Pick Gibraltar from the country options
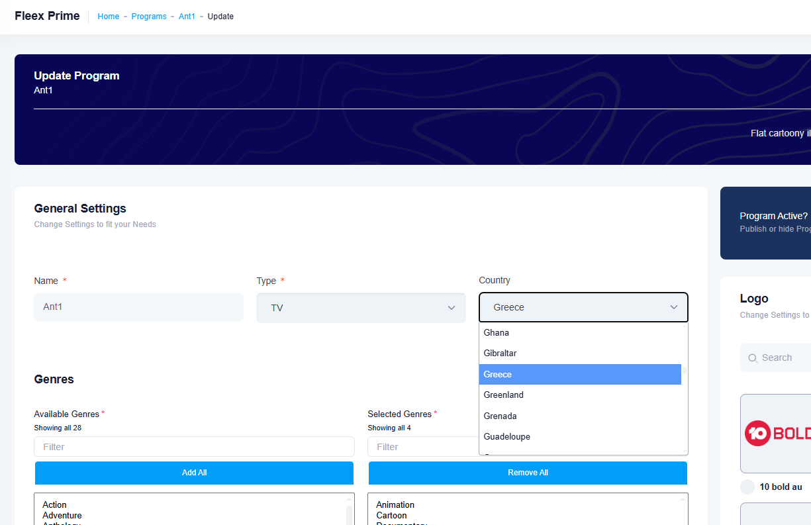This screenshot has height=525, width=811. pos(500,354)
